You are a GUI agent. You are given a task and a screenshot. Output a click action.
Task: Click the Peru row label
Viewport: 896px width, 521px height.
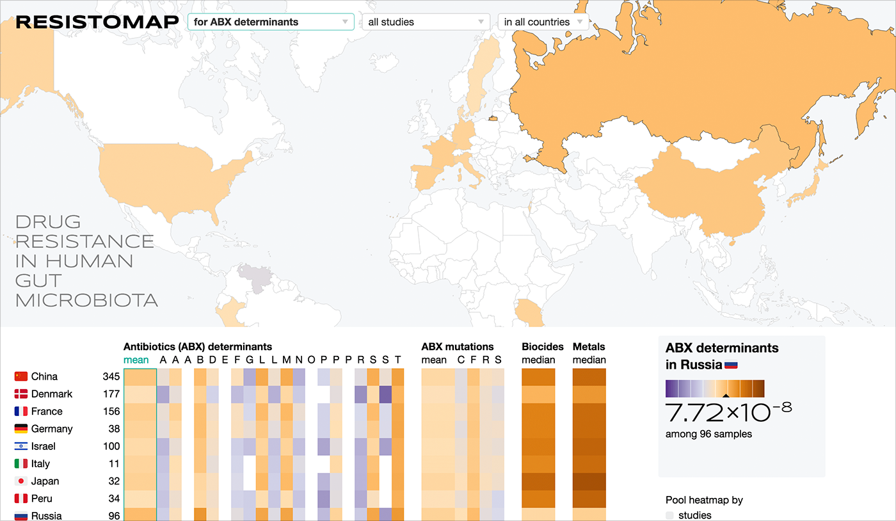[42, 499]
